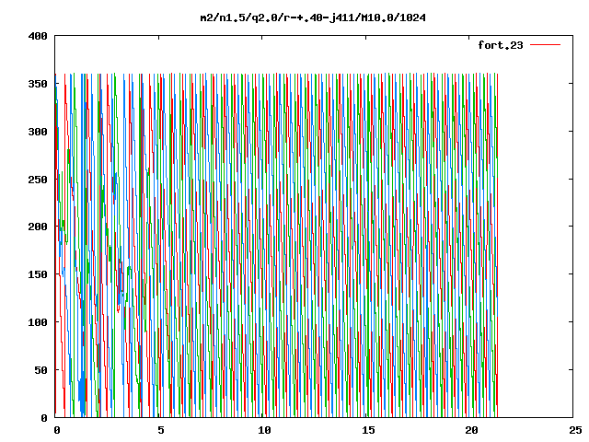Viewport: 589px width, 442px height.
Task: Click the x-axis label 5
Action: [161, 430]
